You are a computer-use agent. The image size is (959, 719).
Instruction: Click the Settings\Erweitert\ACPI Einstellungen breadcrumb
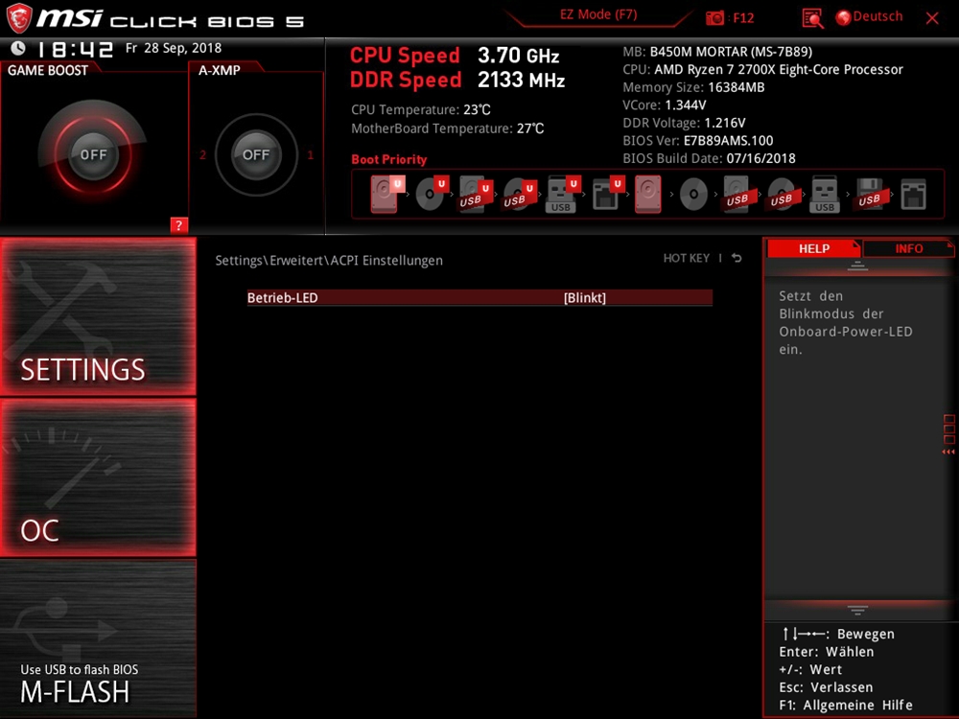(329, 261)
